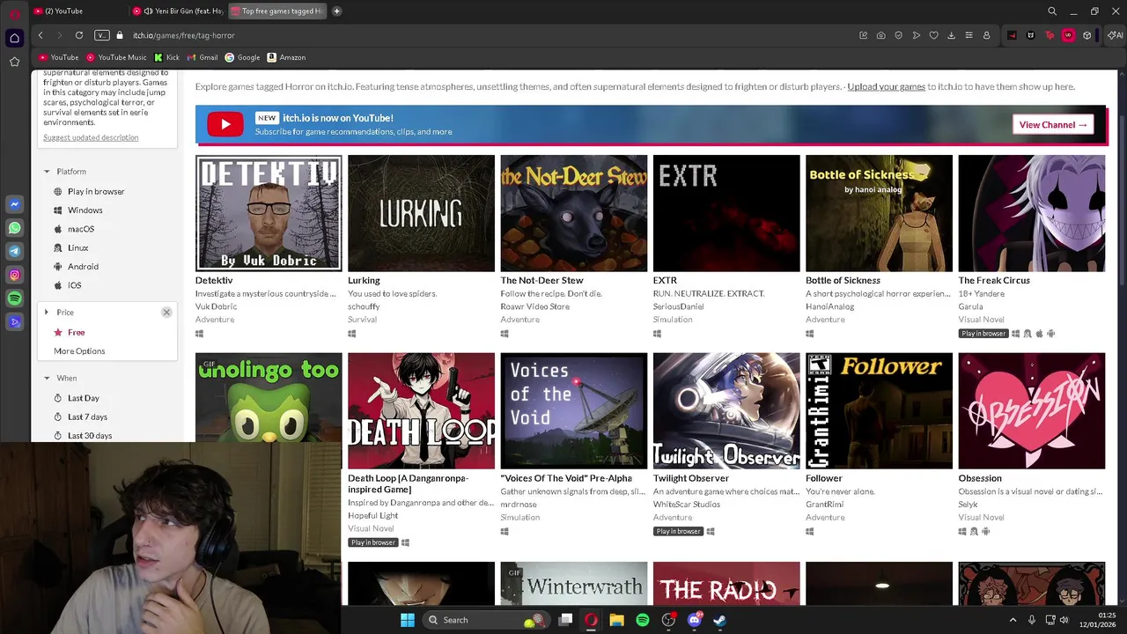Open File Explorer from the taskbar
This screenshot has height=634, width=1127.
(616, 620)
